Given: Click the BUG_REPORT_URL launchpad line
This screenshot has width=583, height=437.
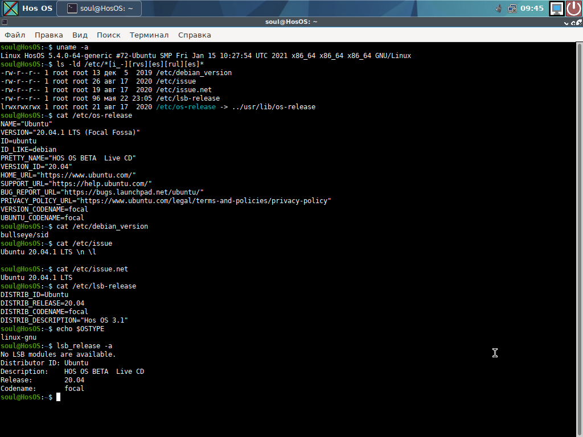Looking at the screenshot, I should (102, 192).
